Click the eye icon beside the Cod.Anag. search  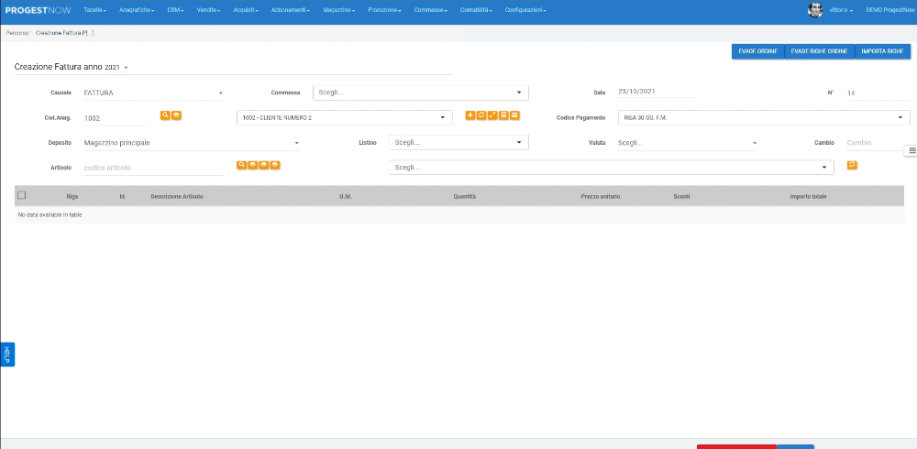(176, 115)
